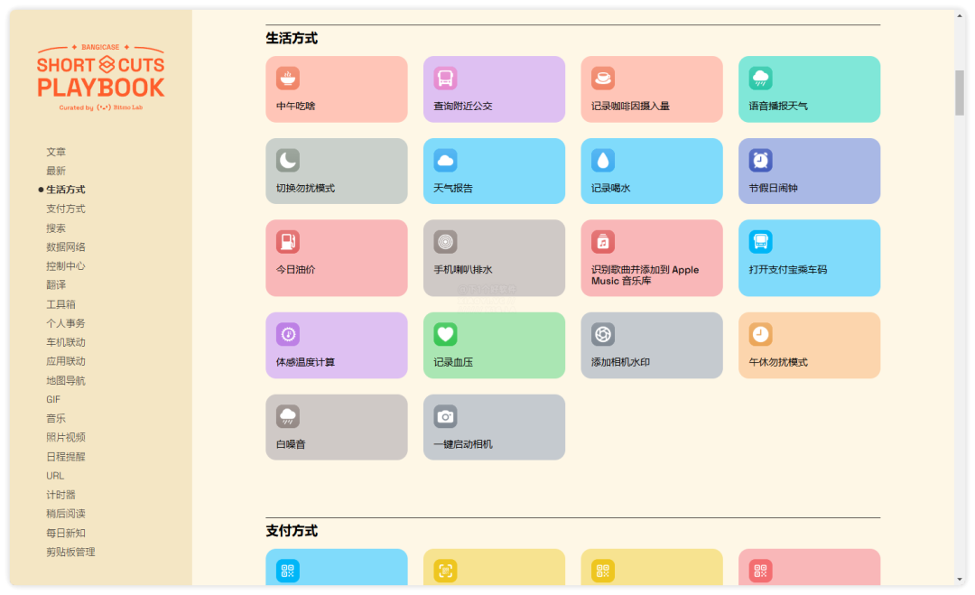Click the fuel pump icon on 今日油价
This screenshot has height=595, width=975.
click(288, 242)
